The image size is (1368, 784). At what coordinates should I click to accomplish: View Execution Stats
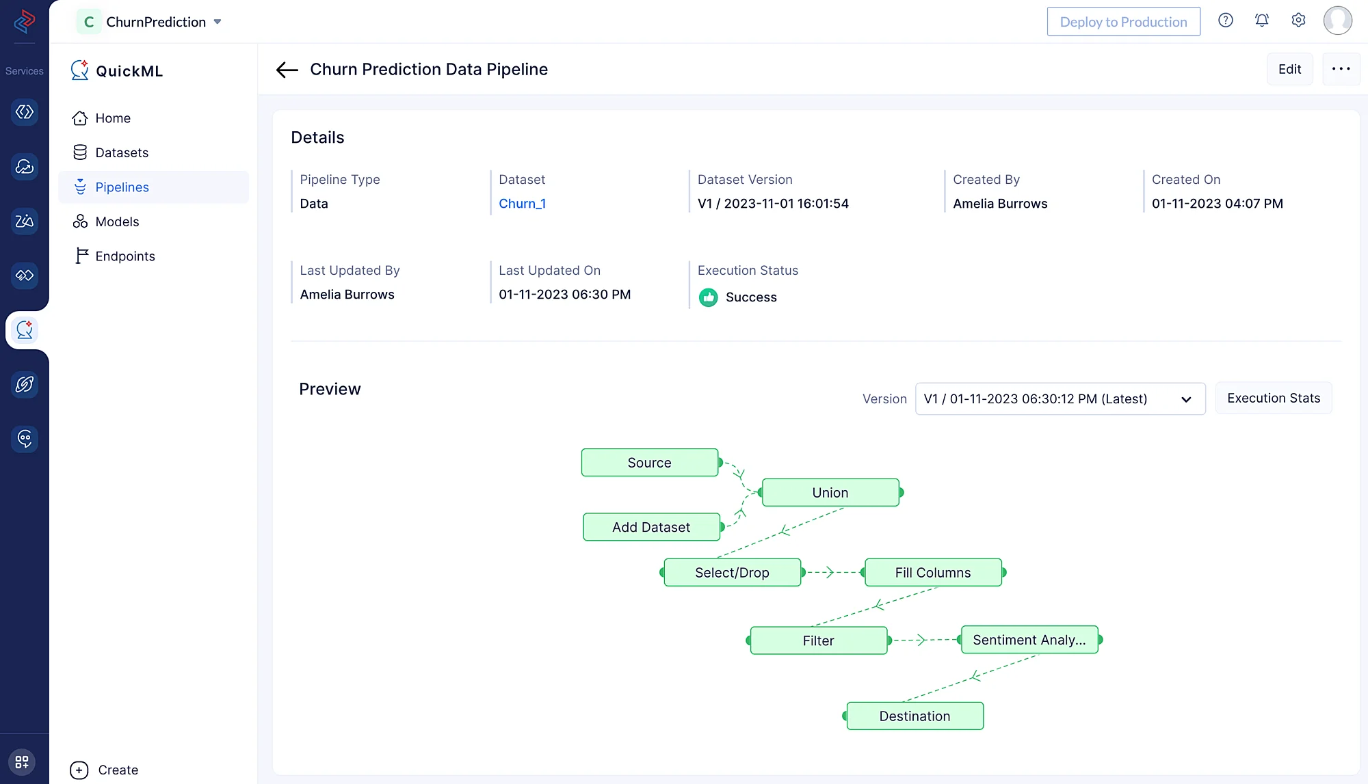pos(1273,398)
